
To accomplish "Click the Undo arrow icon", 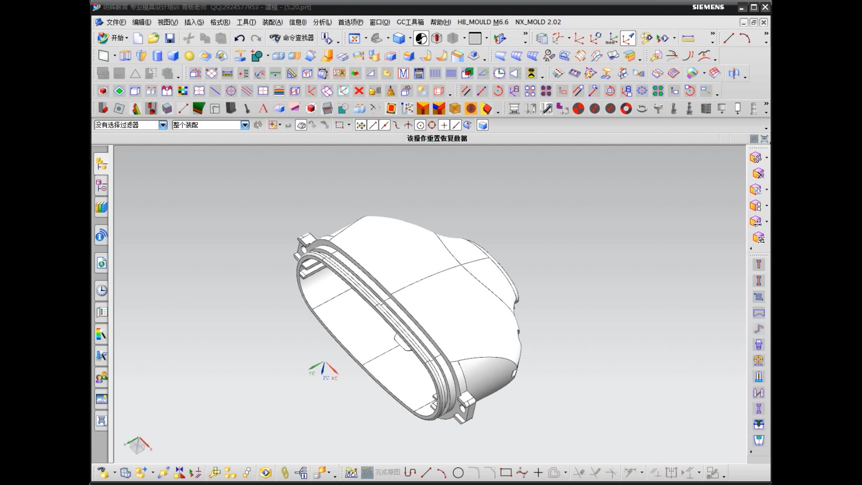I will tap(240, 38).
